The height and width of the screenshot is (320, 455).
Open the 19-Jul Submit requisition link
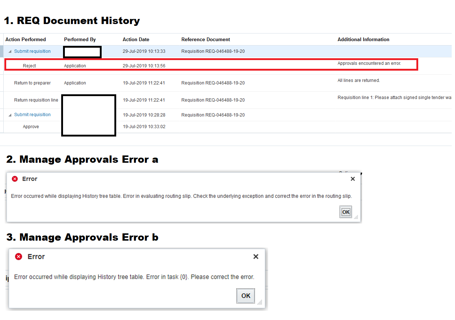pos(32,114)
